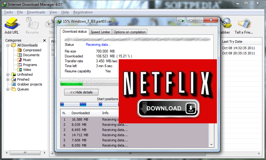
Task: Click the IDM logo in main title bar
Action: (x=4, y=4)
